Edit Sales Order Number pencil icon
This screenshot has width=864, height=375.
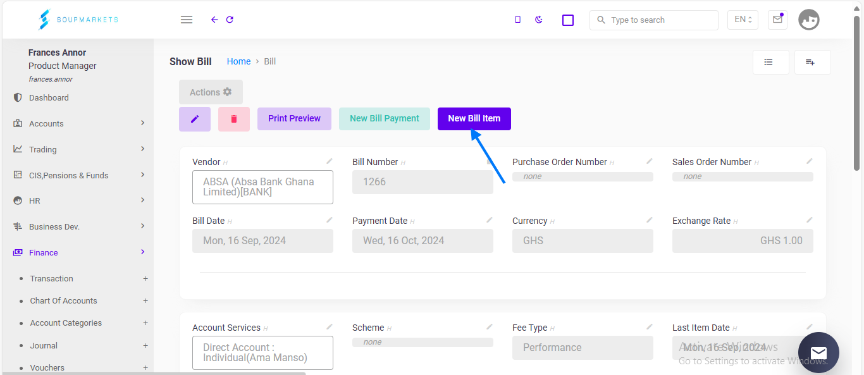coord(810,161)
